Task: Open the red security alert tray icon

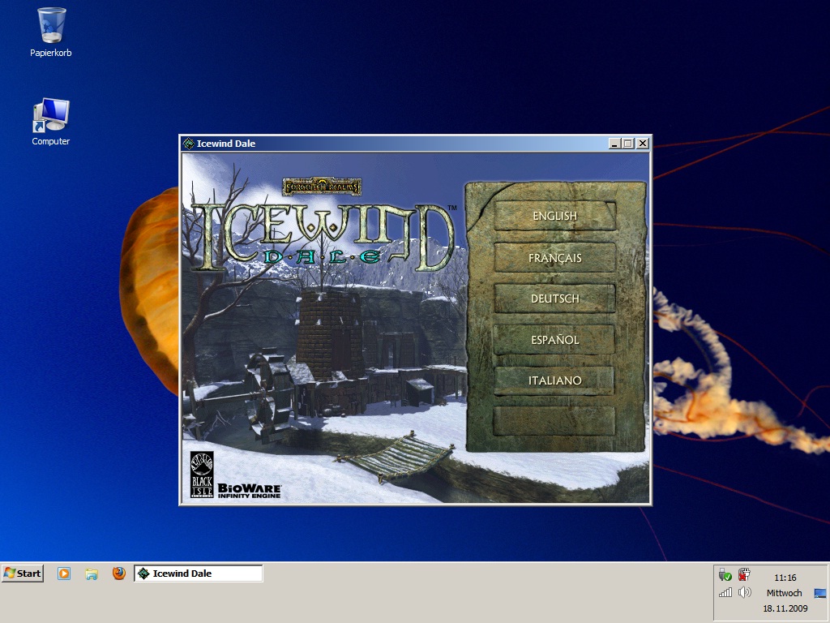Action: coord(744,575)
